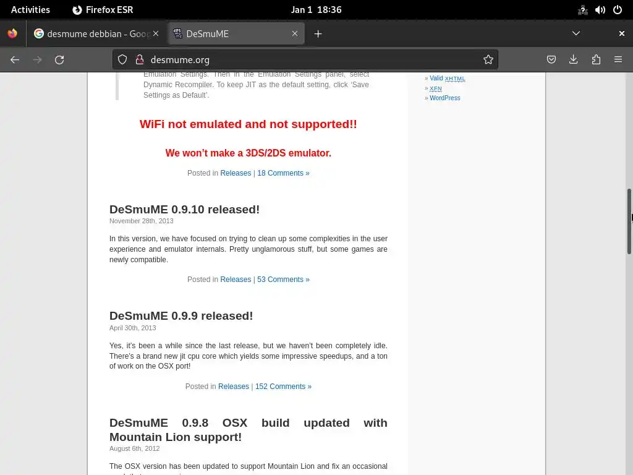
Task: Open the XFN sidebar link
Action: [436, 88]
